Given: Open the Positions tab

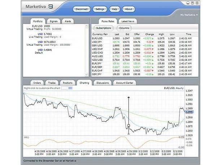Looking at the screenshot, I should click(68, 83).
